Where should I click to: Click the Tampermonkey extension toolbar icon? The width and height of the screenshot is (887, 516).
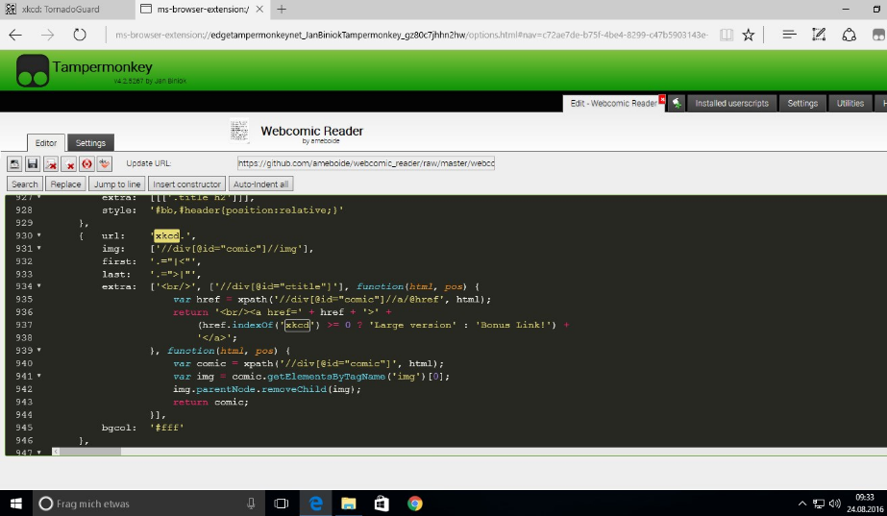click(x=878, y=36)
